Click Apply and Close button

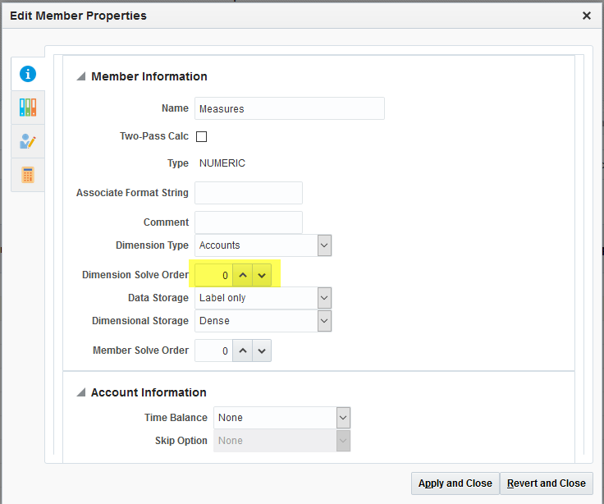click(455, 483)
